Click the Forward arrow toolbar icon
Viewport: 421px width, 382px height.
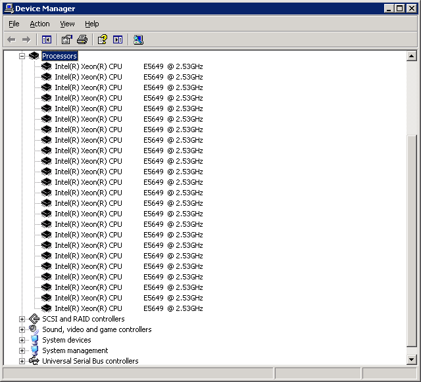click(26, 39)
